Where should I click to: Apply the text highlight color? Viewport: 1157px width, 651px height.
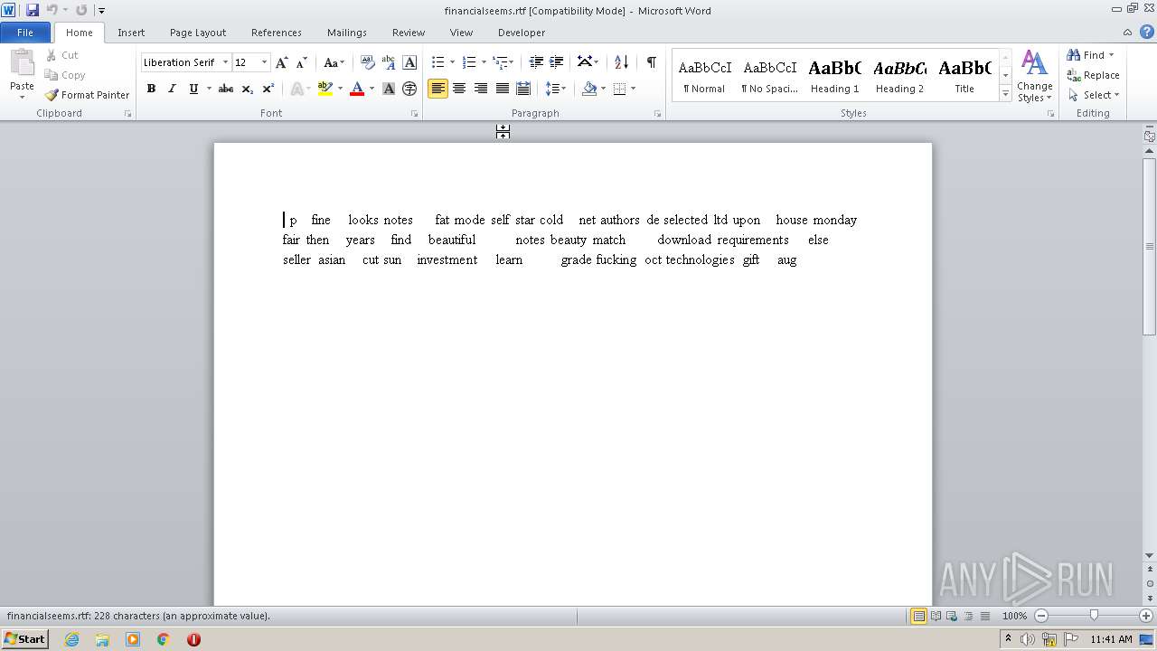coord(325,89)
